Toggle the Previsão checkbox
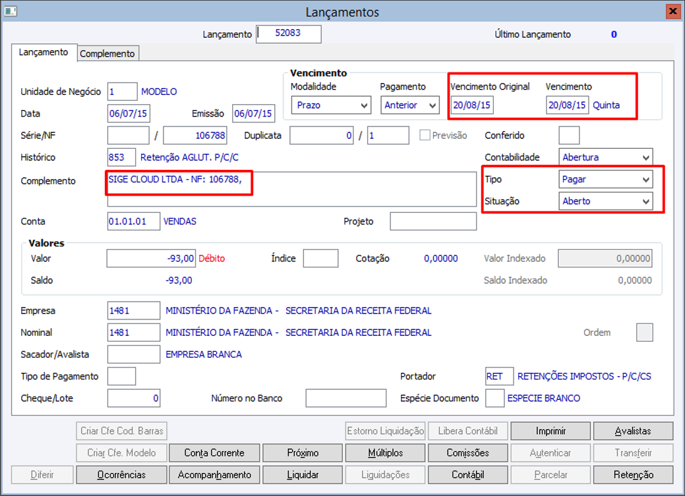The width and height of the screenshot is (685, 496). [424, 135]
